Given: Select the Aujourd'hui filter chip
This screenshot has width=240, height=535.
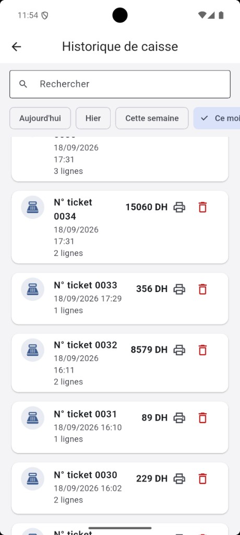Looking at the screenshot, I should pos(40,118).
